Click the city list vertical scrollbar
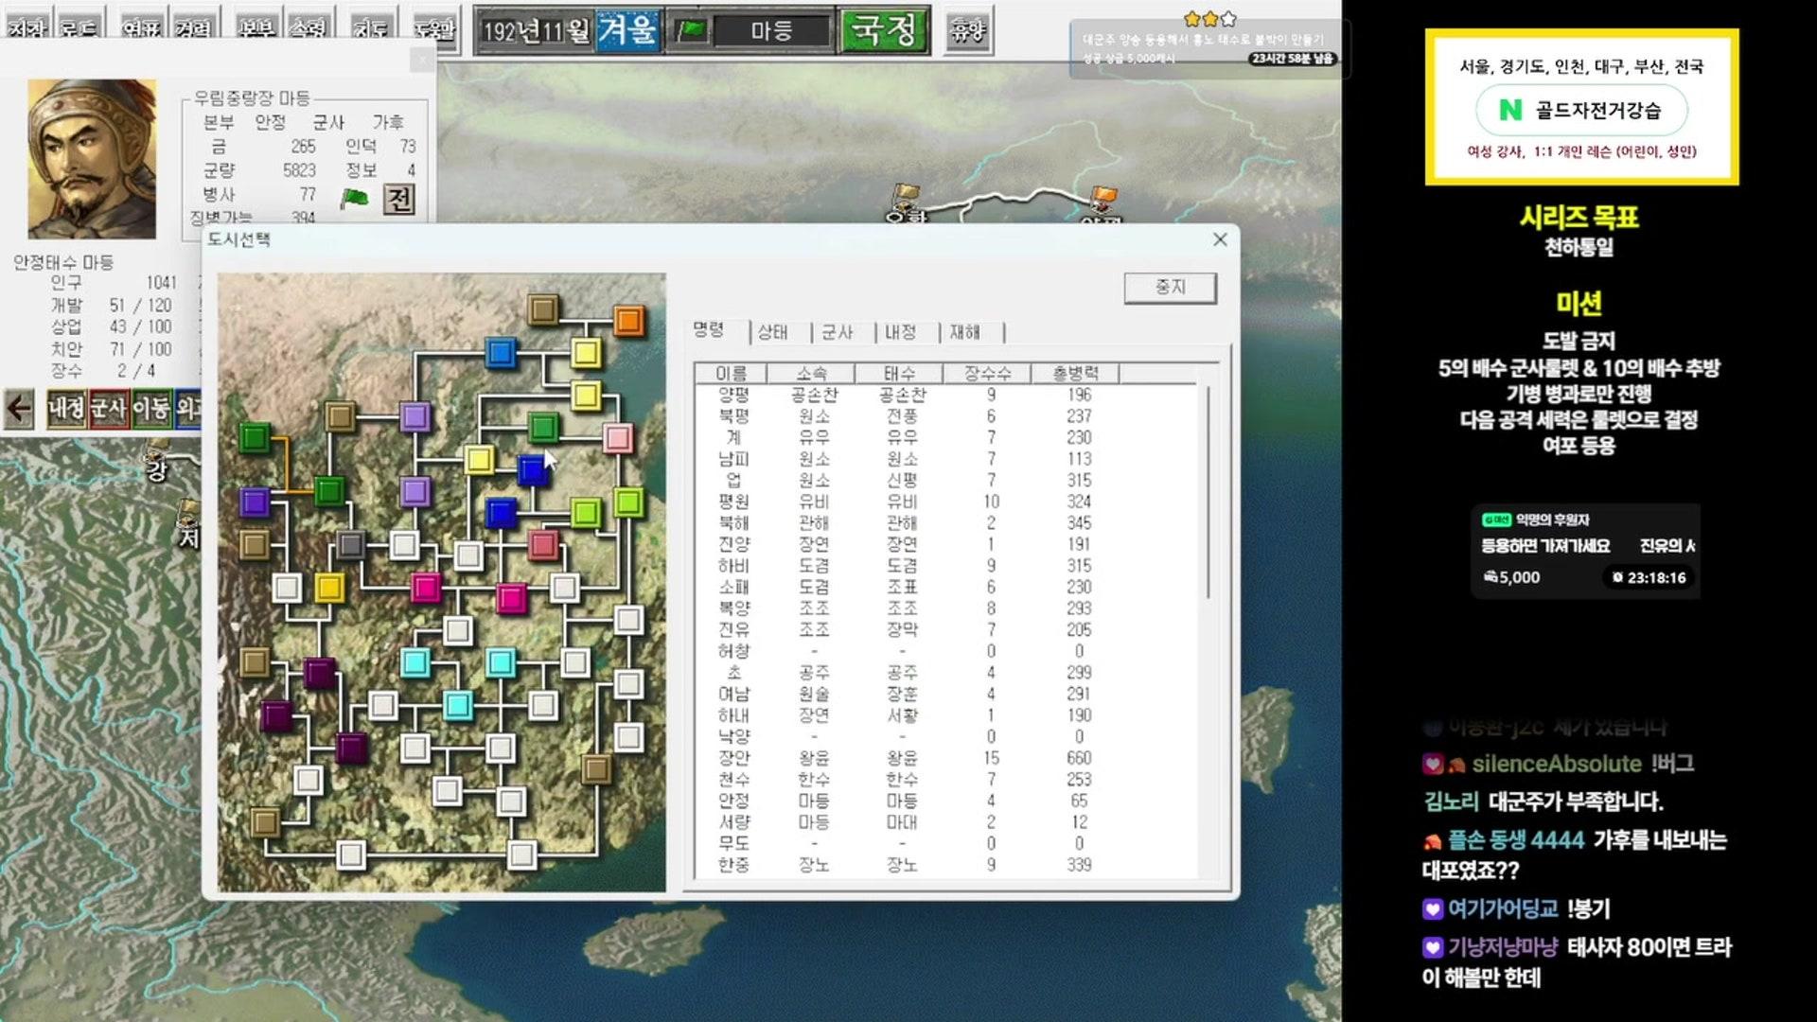Screen dimensions: 1817x1022 coord(1208,492)
